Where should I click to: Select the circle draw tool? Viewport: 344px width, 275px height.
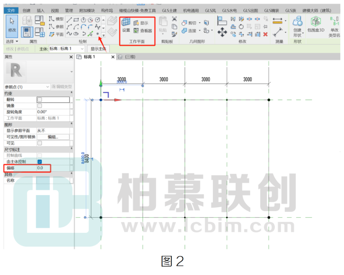click(x=98, y=20)
